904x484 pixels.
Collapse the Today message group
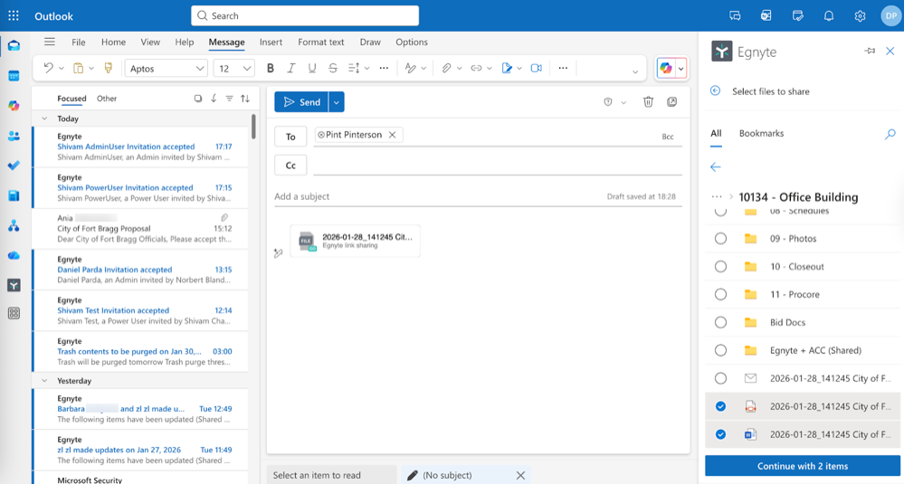[x=44, y=119]
